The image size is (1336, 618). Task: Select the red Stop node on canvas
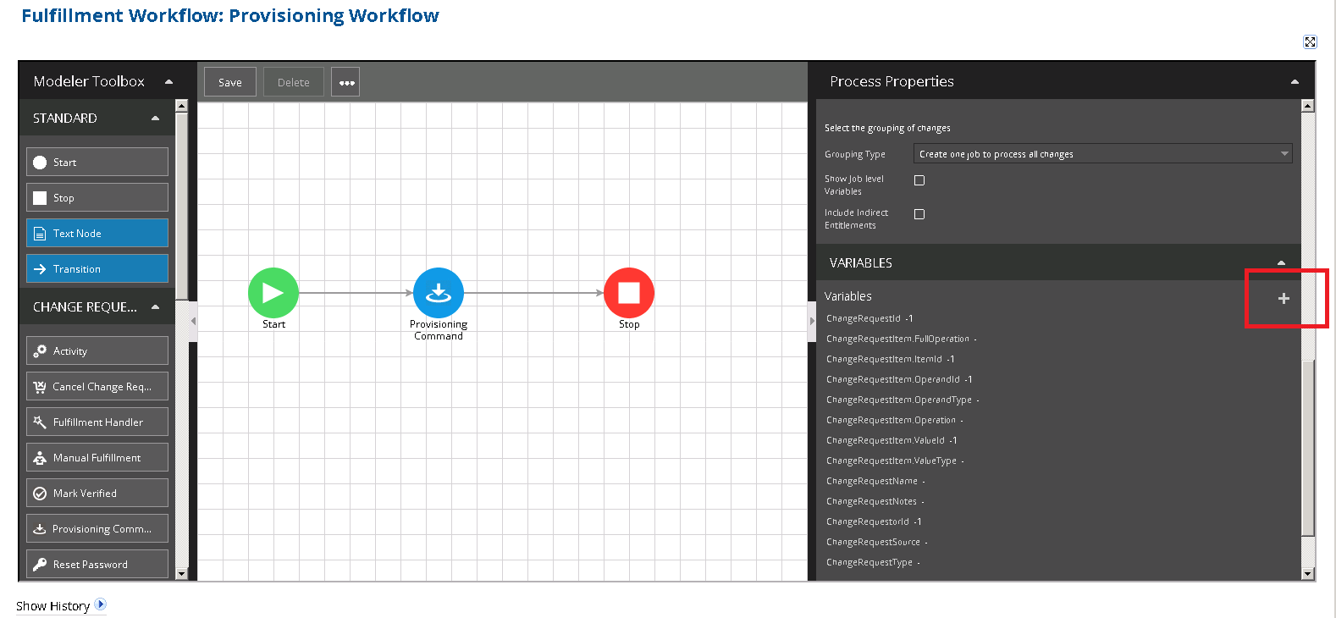click(628, 293)
